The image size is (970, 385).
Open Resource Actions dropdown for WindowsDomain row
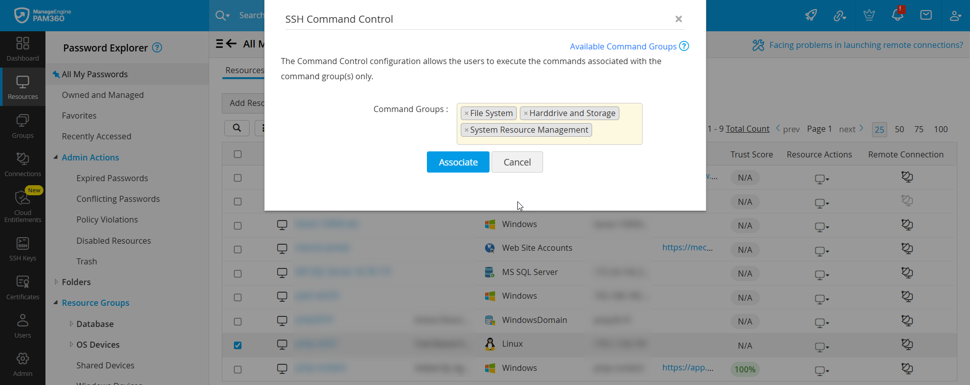821,323
